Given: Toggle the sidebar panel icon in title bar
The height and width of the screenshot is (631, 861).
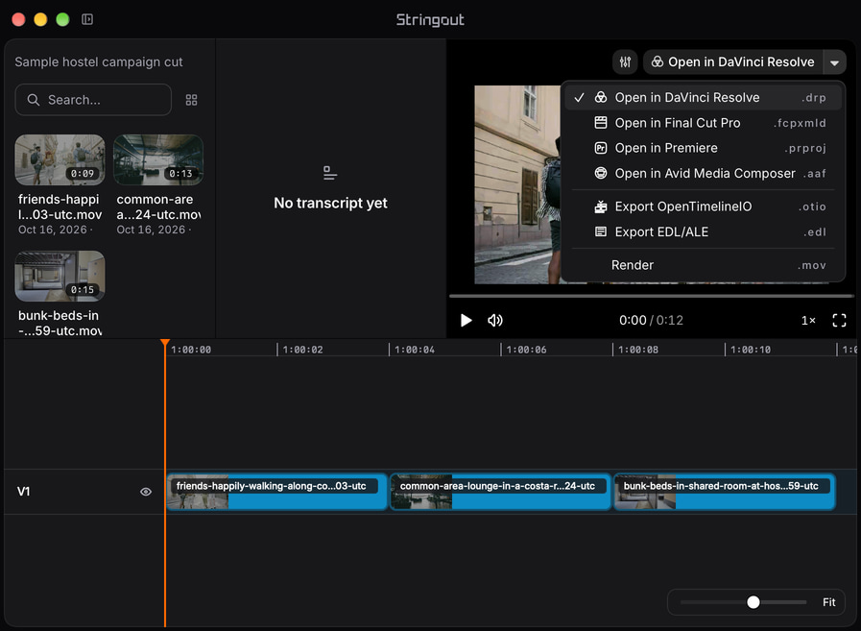Looking at the screenshot, I should coord(87,19).
